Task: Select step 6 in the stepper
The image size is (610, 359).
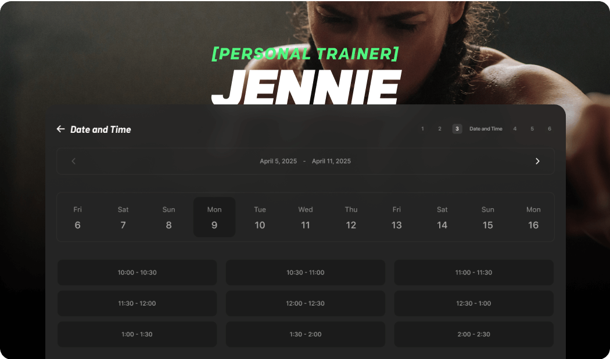Action: click(x=549, y=129)
